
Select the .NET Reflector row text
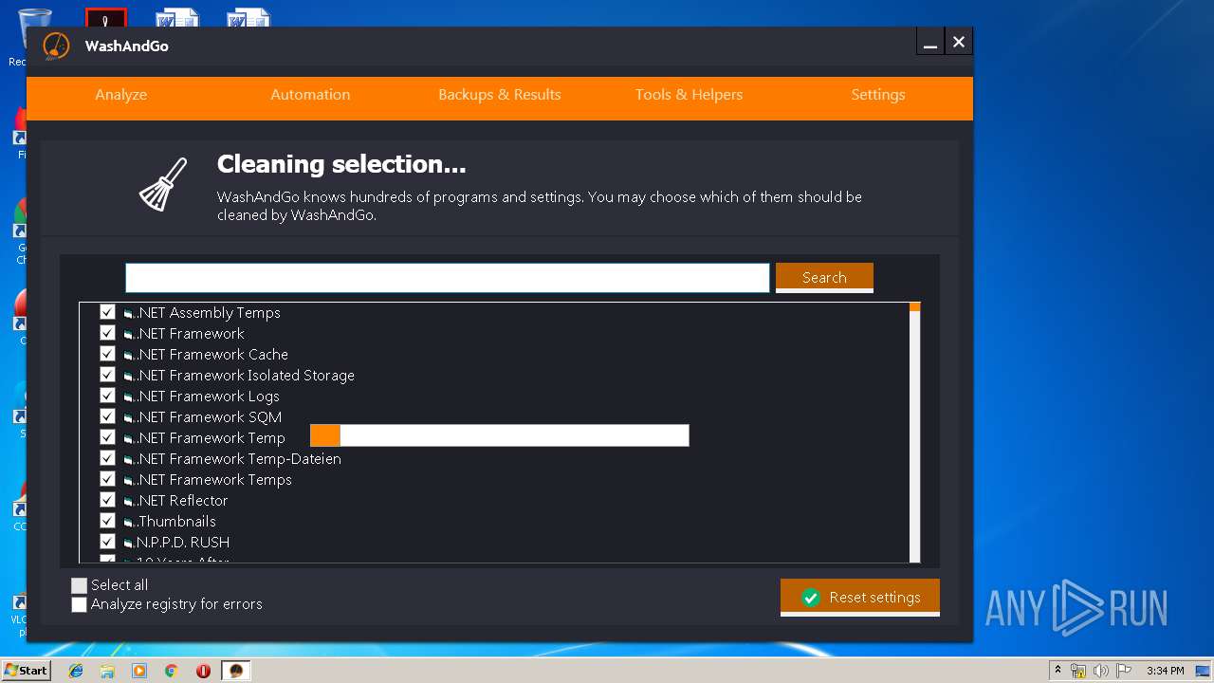[x=181, y=501]
